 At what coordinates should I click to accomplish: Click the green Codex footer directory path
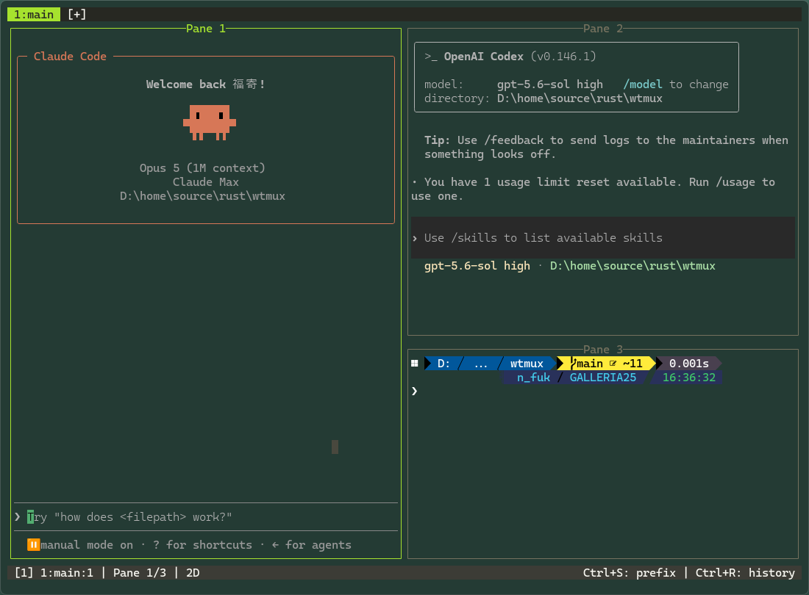(632, 266)
